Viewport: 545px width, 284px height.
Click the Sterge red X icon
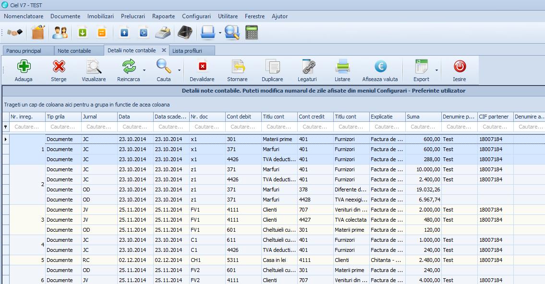tap(59, 66)
